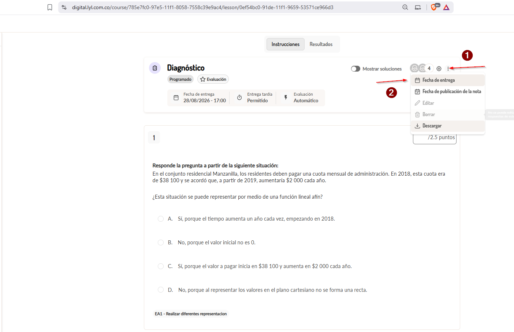Click the stopwatch icon beside Entrega tardía
Viewport: 514px width, 332px height.
(x=239, y=98)
